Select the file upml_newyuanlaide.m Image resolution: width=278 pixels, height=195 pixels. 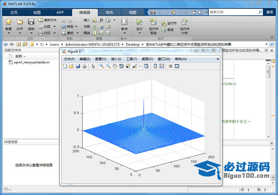(29, 62)
